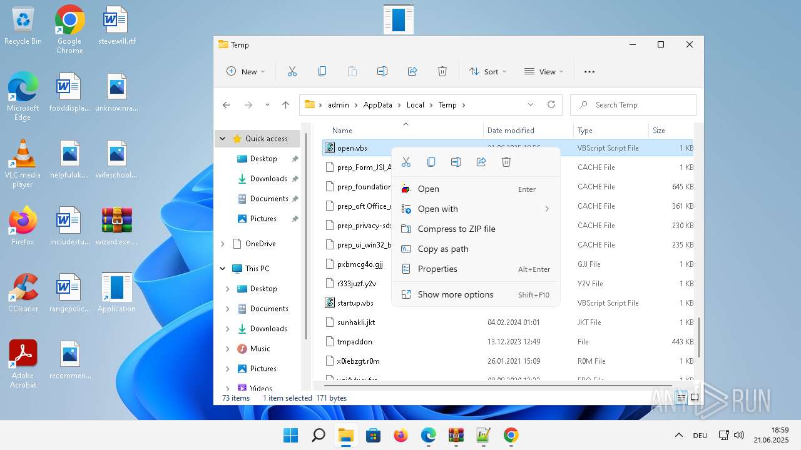Switch to large thumbnails view icon
Viewport: 801px width, 450px height.
(695, 397)
